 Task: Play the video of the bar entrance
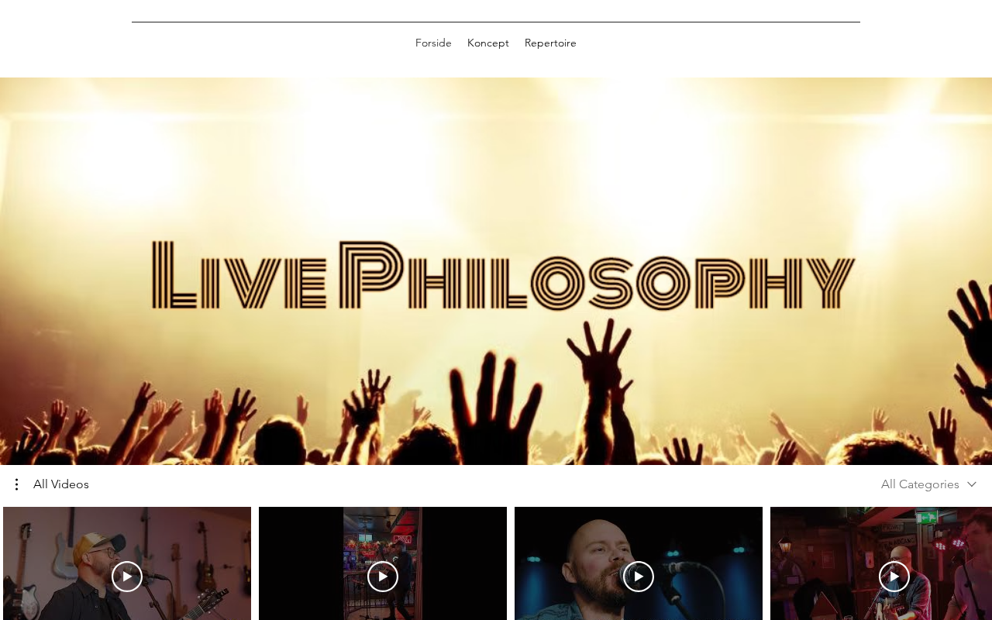click(383, 577)
